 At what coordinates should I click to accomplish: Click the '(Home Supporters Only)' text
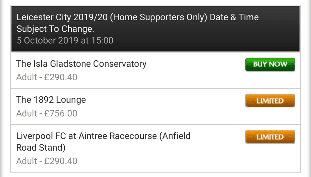click(159, 17)
